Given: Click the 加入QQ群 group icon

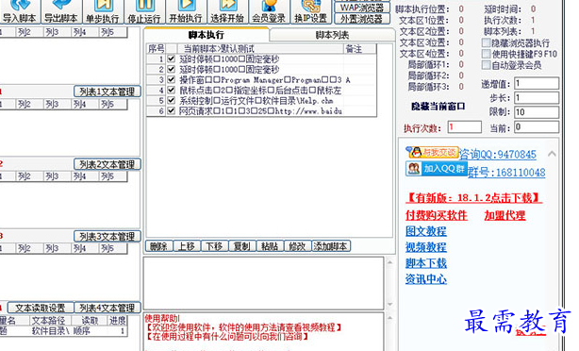Looking at the screenshot, I should coord(437,169).
